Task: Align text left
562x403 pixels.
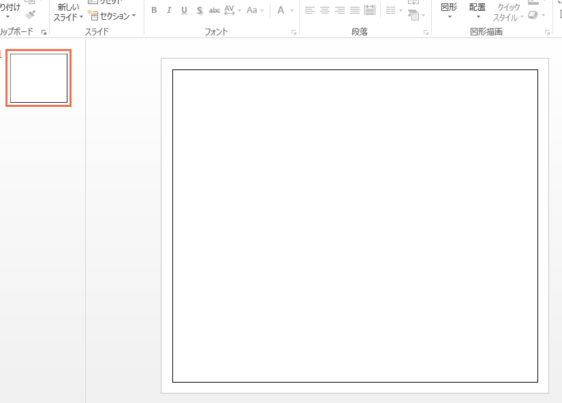Action: click(310, 10)
